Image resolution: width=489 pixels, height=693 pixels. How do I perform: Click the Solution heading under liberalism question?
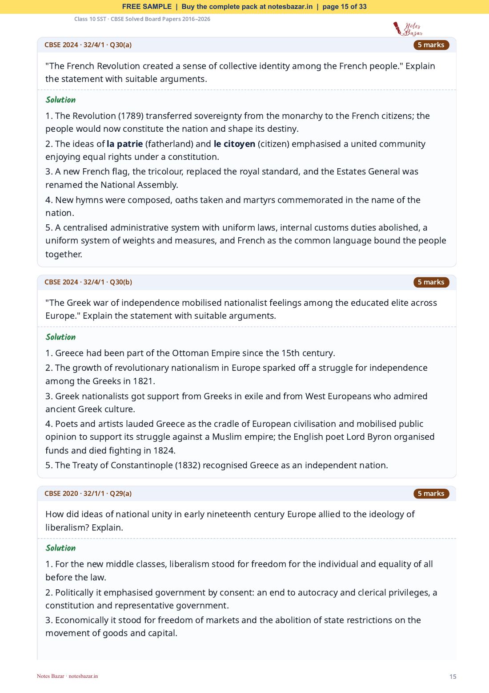(60, 548)
